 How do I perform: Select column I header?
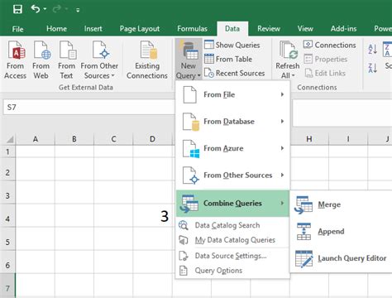click(x=348, y=139)
